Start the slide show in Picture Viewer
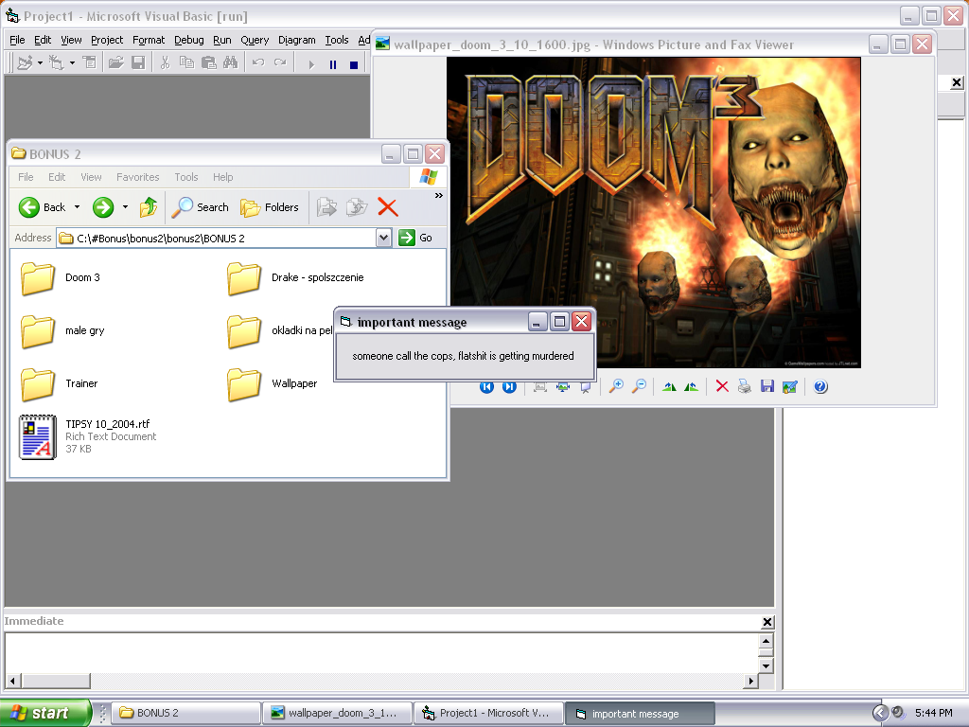The height and width of the screenshot is (727, 969). [585, 387]
